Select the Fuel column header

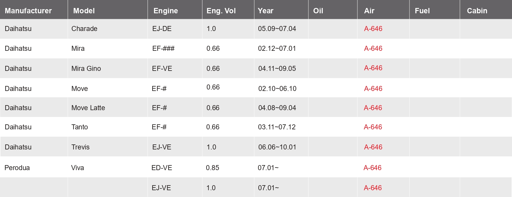[422, 11]
